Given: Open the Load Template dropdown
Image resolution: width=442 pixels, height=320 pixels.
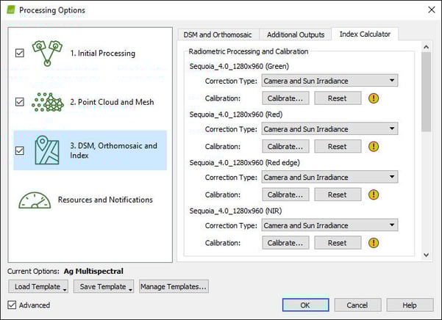Looking at the screenshot, I should click(x=38, y=287).
